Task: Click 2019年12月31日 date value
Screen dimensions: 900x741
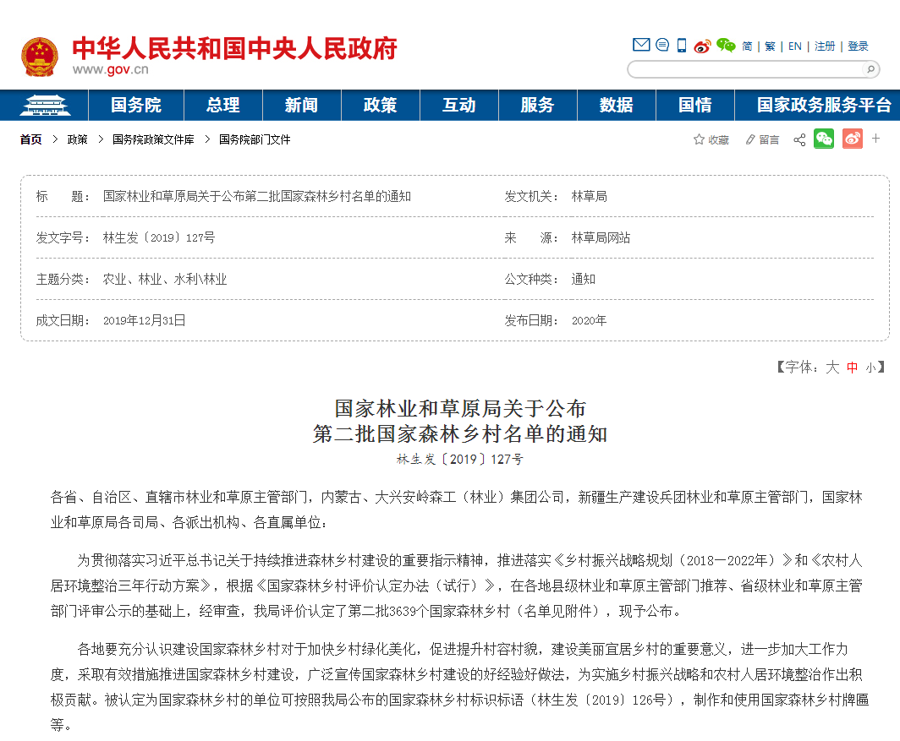Action: click(x=144, y=320)
